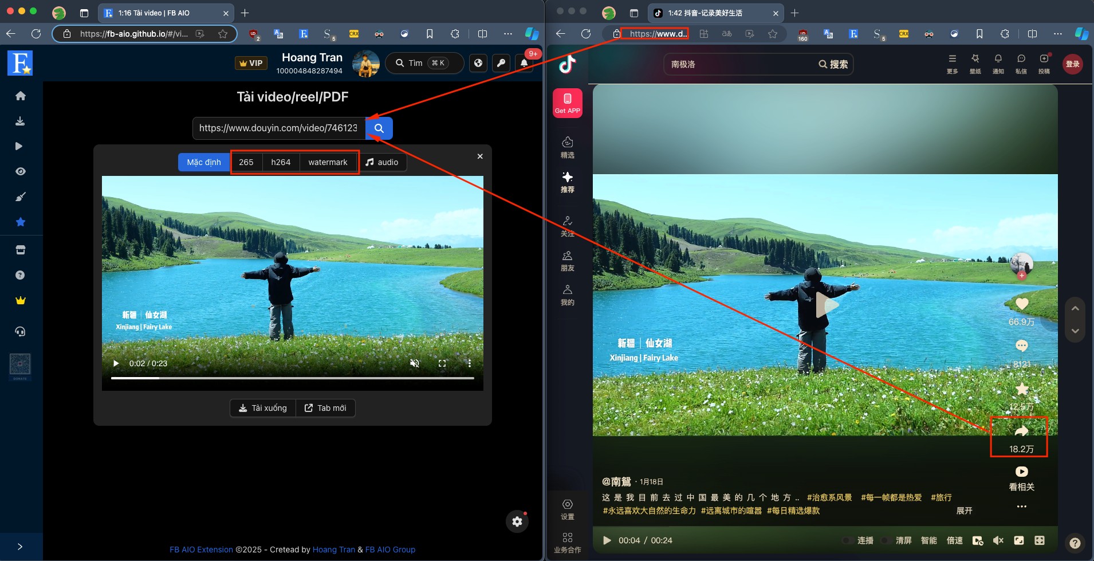Expand the FB AIO sidebar chevron
Viewport: 1094px width, 561px height.
click(x=20, y=547)
